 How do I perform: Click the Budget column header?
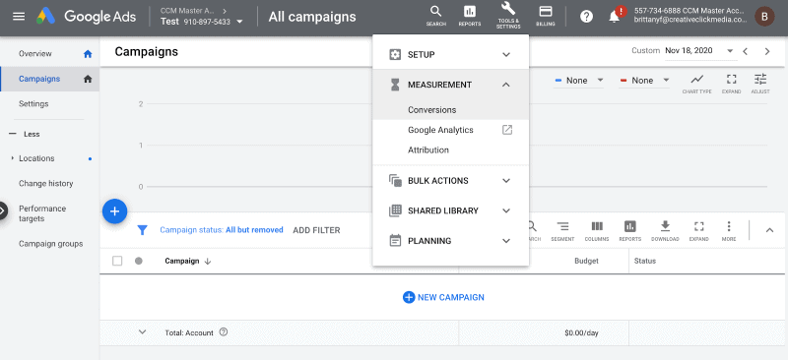[x=586, y=261]
